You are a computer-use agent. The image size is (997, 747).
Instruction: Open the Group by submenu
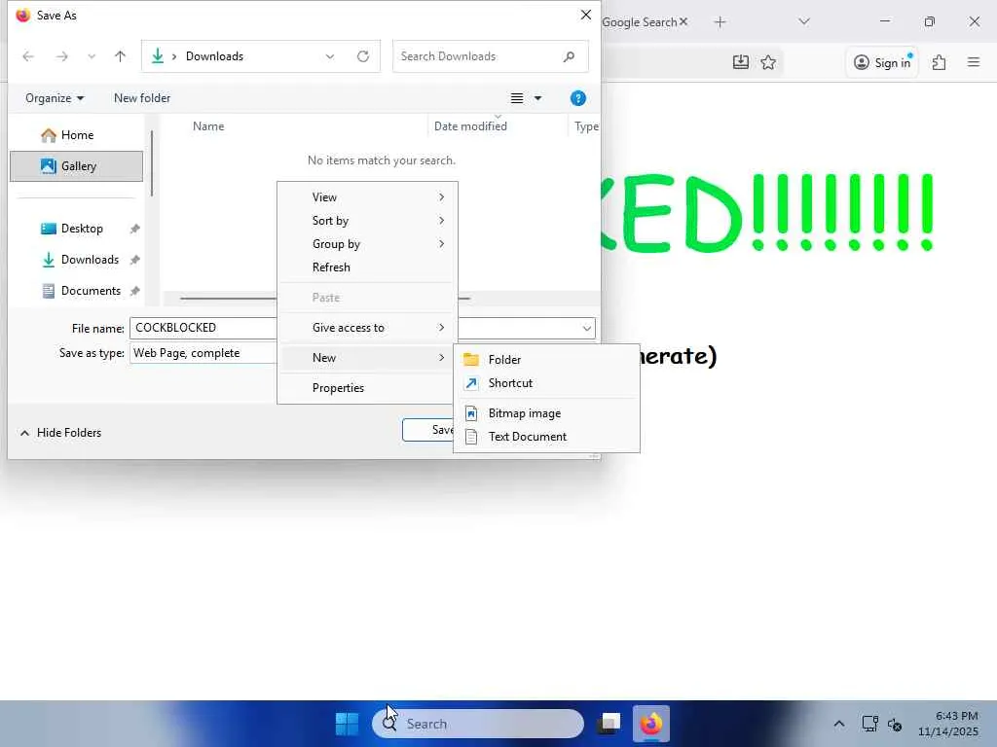367,244
